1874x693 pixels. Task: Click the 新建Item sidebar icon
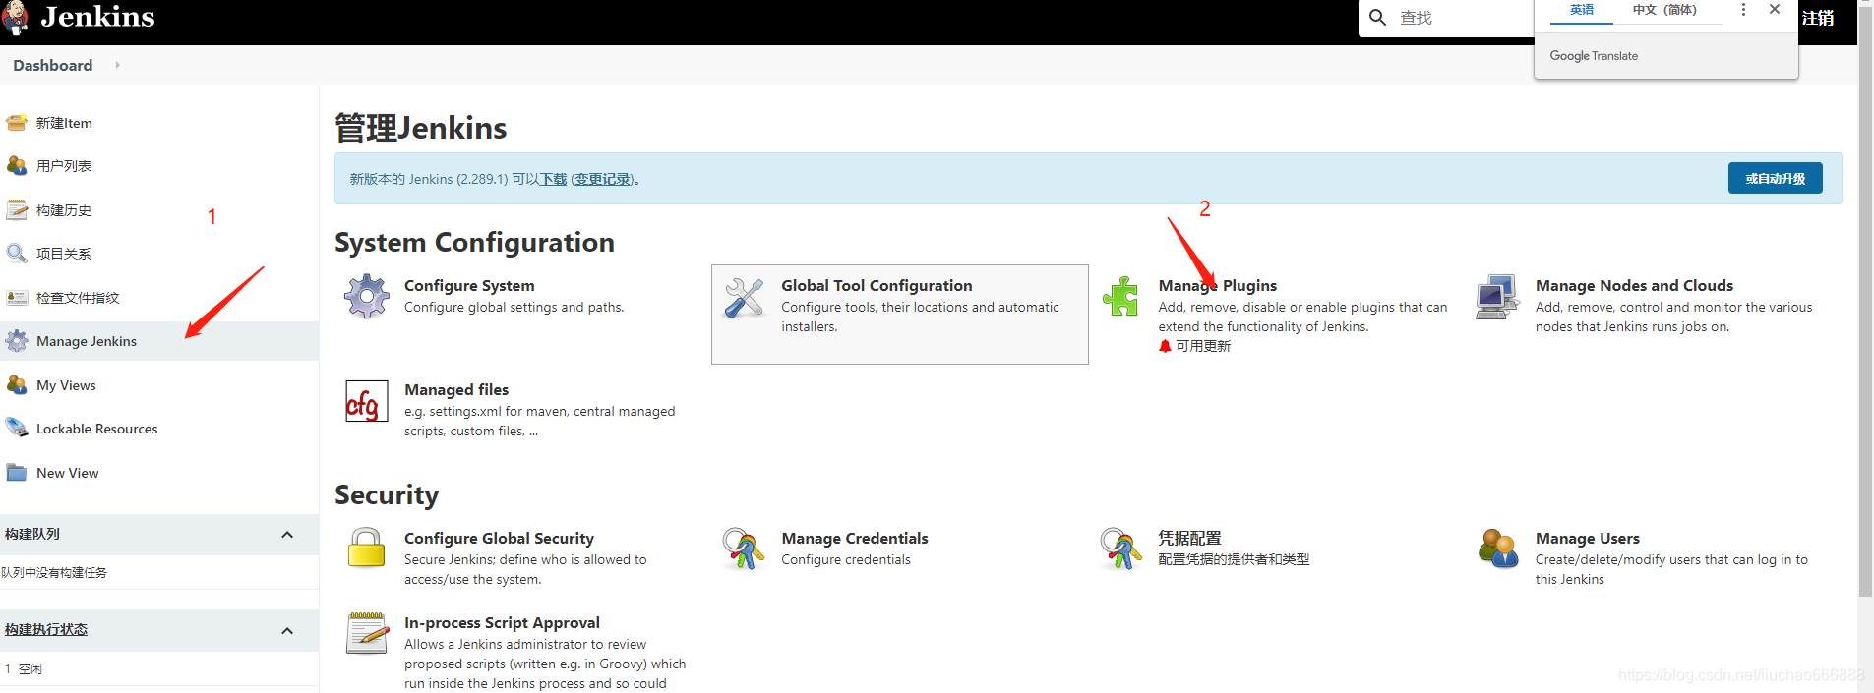point(17,123)
